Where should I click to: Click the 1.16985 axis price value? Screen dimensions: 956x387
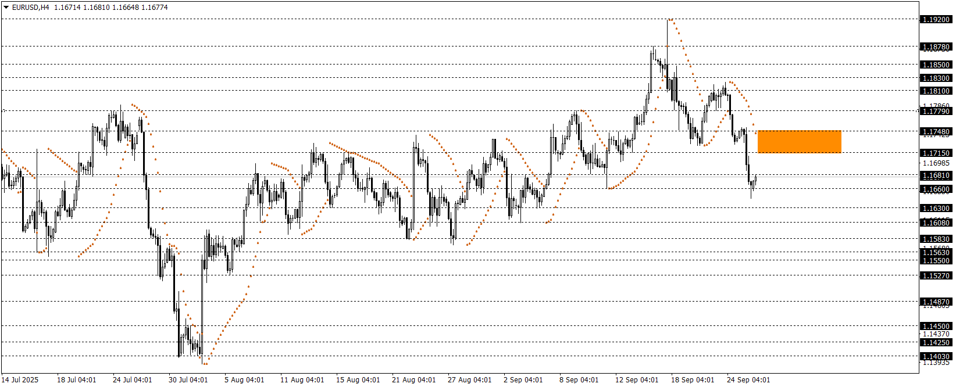(x=936, y=164)
